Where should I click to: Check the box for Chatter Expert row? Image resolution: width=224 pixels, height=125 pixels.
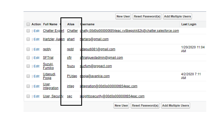pos(28,31)
